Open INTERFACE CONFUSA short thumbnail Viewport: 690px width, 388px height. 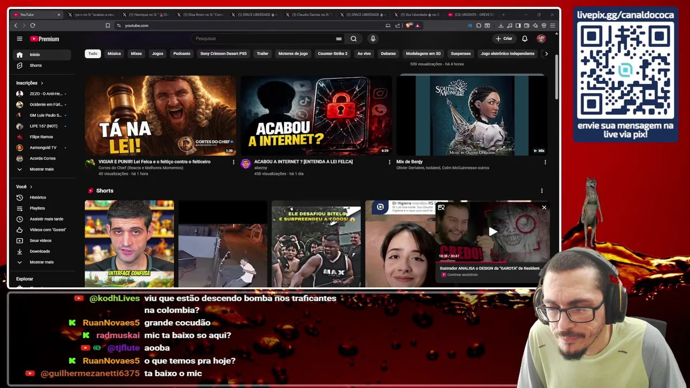pos(129,244)
